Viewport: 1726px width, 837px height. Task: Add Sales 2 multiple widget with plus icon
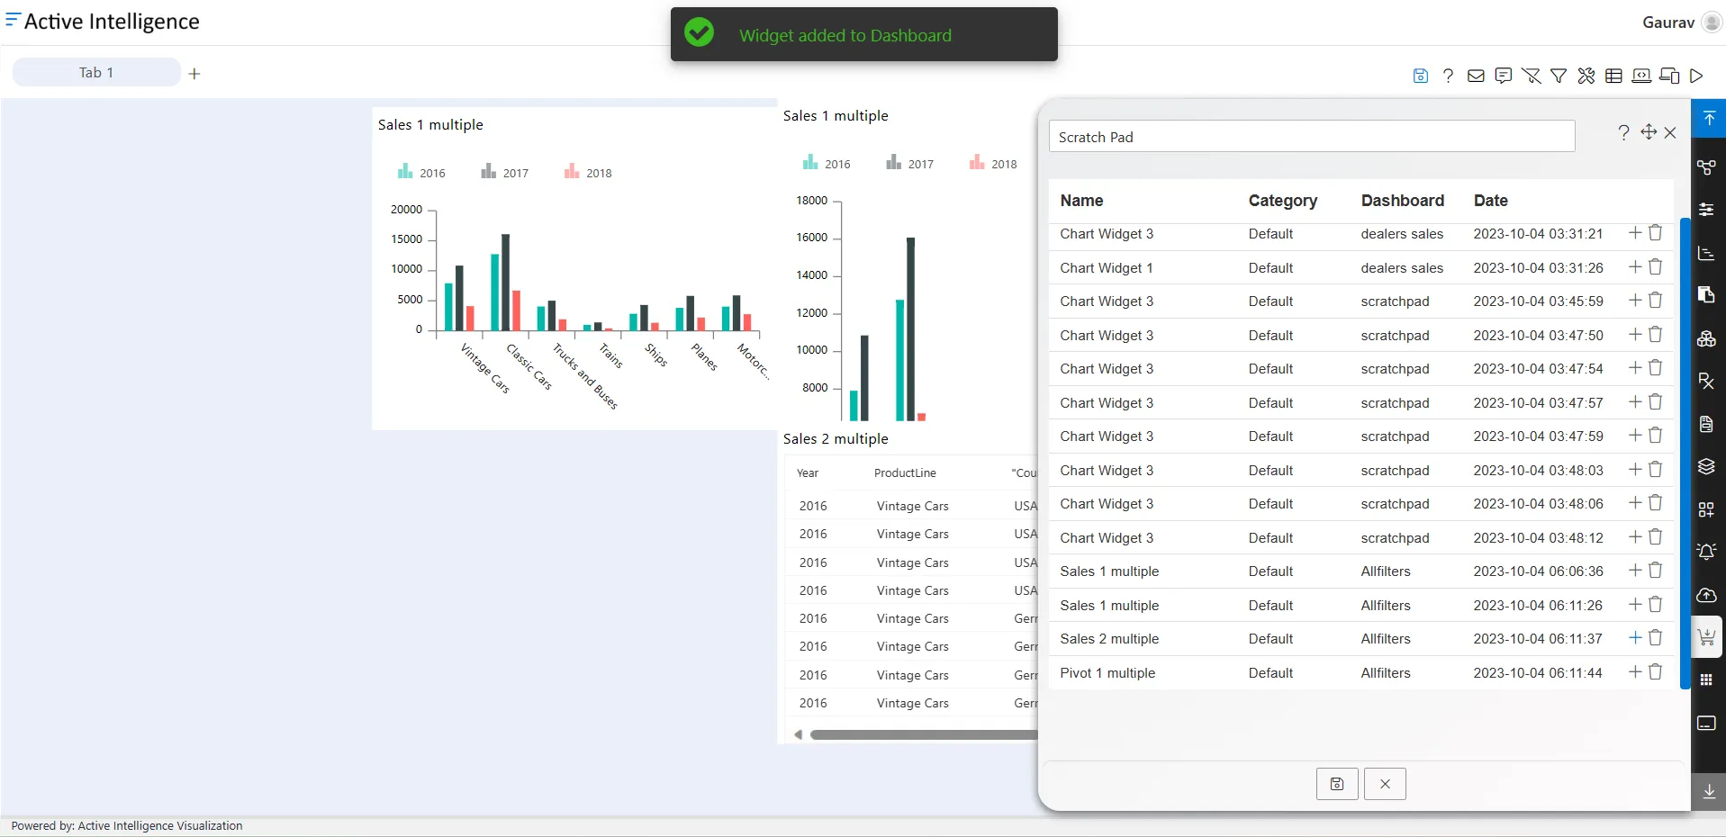pos(1635,638)
